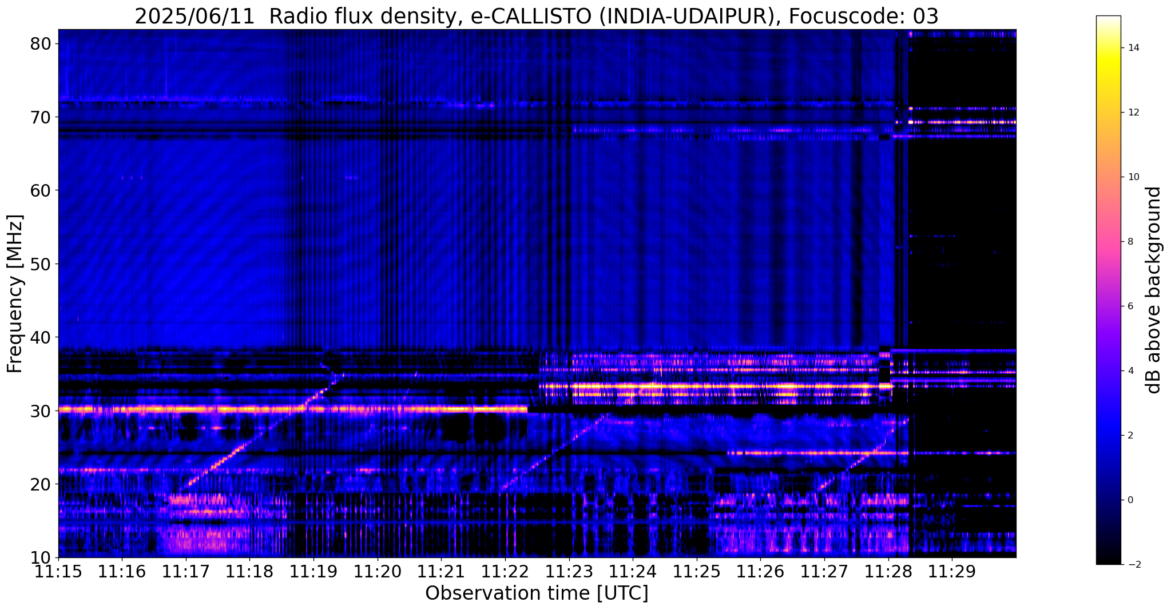Click the 11:21 time tick label
This screenshot has height=610, width=1171.
tap(441, 571)
